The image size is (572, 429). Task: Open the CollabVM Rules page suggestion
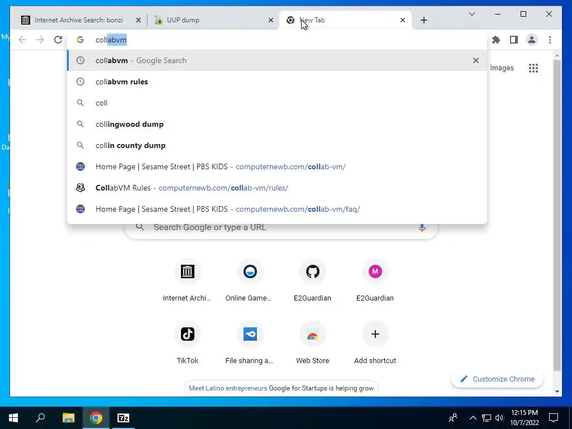pyautogui.click(x=277, y=188)
